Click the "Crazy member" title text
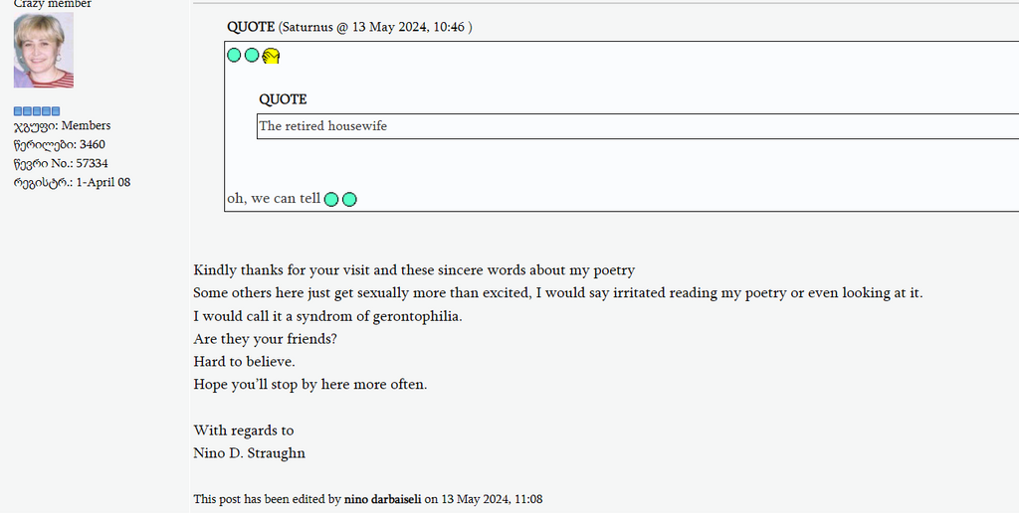 point(53,4)
